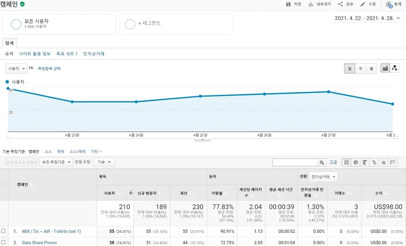This screenshot has height=246, width=406.
Task: Choose 소스 as primary dimension
Action: [x=48, y=152]
